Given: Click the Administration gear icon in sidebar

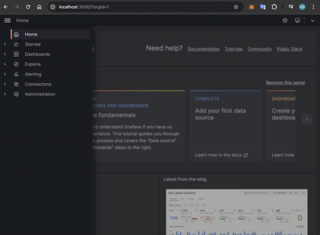Looking at the screenshot, I should (16, 94).
